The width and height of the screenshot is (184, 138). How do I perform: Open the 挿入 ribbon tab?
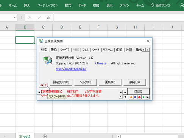27,5
